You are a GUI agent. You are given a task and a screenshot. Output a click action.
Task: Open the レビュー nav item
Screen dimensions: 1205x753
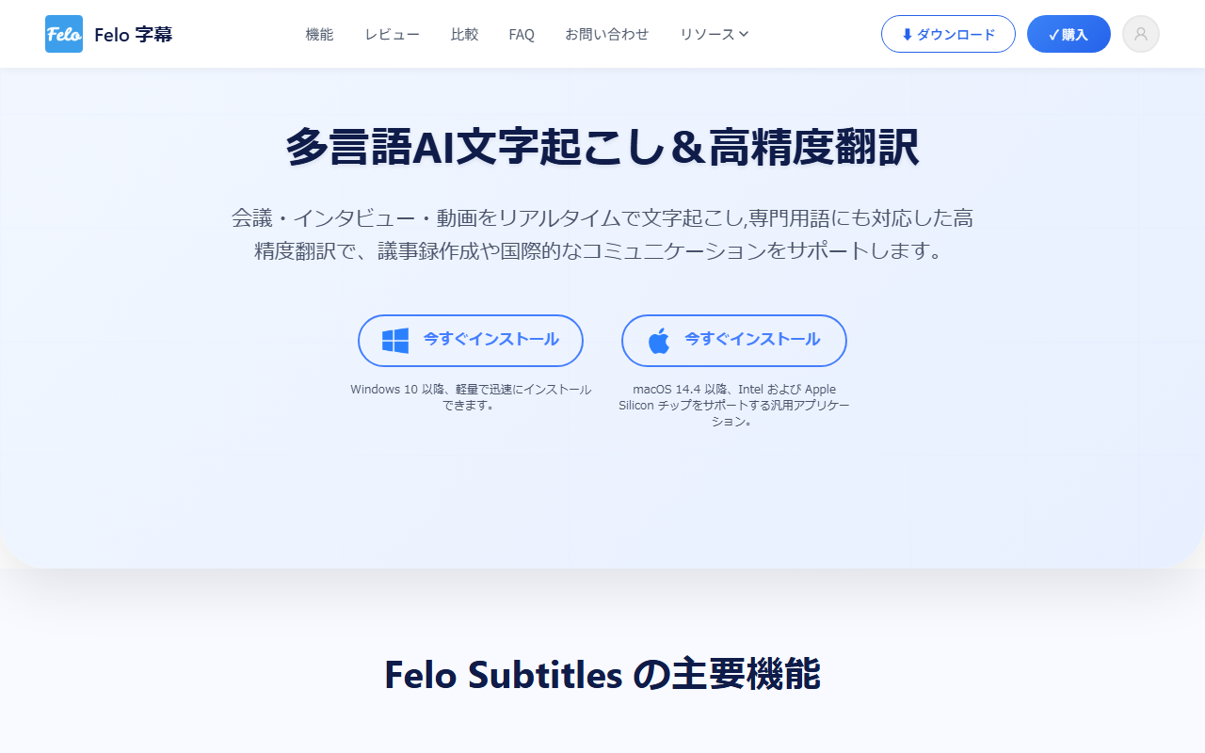(392, 35)
